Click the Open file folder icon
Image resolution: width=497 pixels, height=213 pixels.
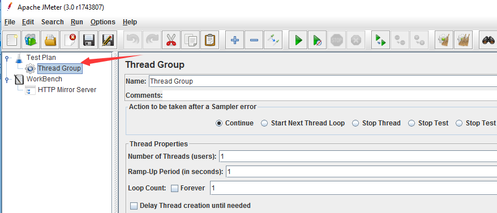(50, 40)
